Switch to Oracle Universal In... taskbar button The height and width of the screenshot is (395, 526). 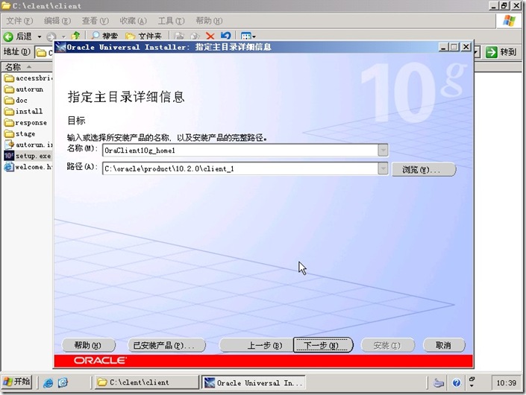tap(253, 382)
